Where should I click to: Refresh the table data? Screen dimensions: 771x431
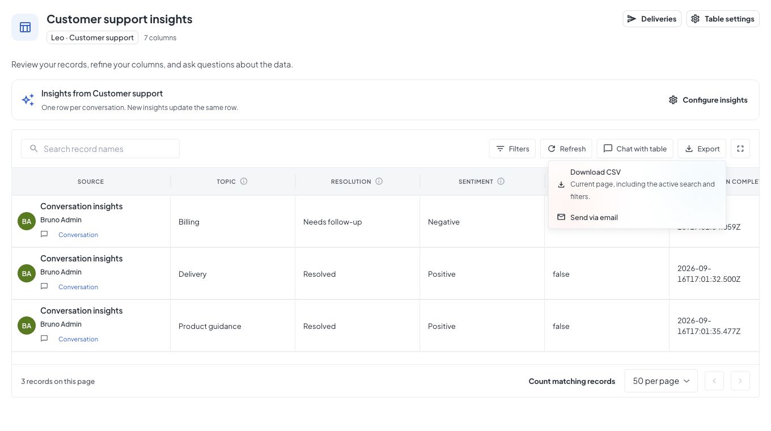click(566, 149)
